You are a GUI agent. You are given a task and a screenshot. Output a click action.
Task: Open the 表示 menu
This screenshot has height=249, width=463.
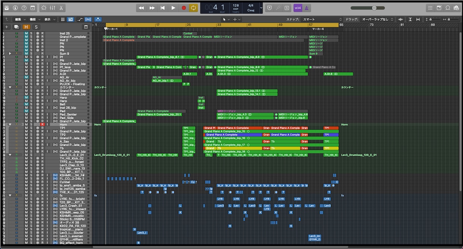pos(50,19)
